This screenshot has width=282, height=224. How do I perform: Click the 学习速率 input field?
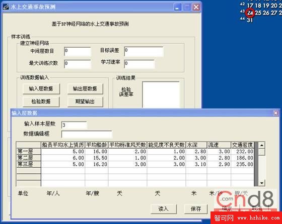coord(139,64)
